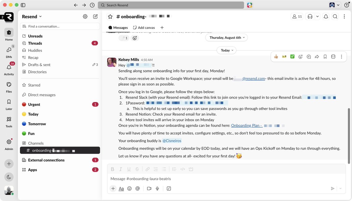Insert code block in composer
This screenshot has width=352, height=201.
191,169
